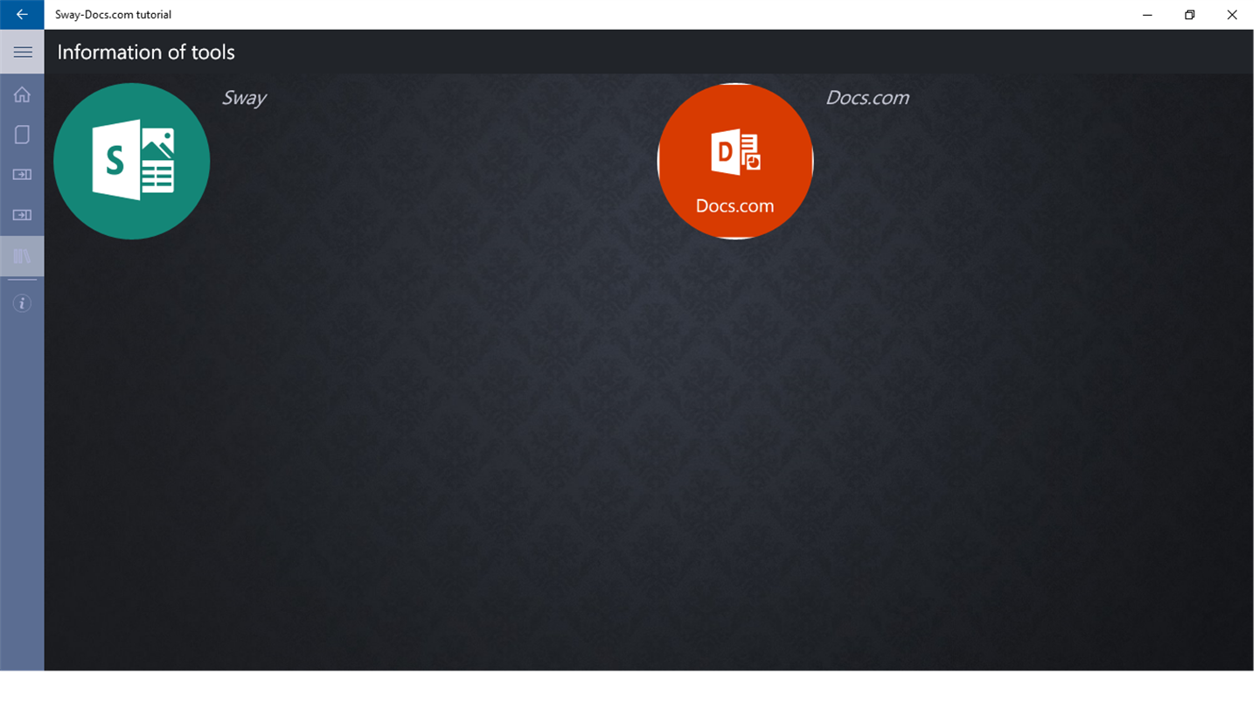The width and height of the screenshot is (1259, 708).
Task: Restore down the app window
Action: tap(1190, 15)
